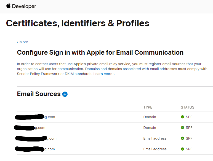Click green SPF checkmark on second domain row

[182, 127]
